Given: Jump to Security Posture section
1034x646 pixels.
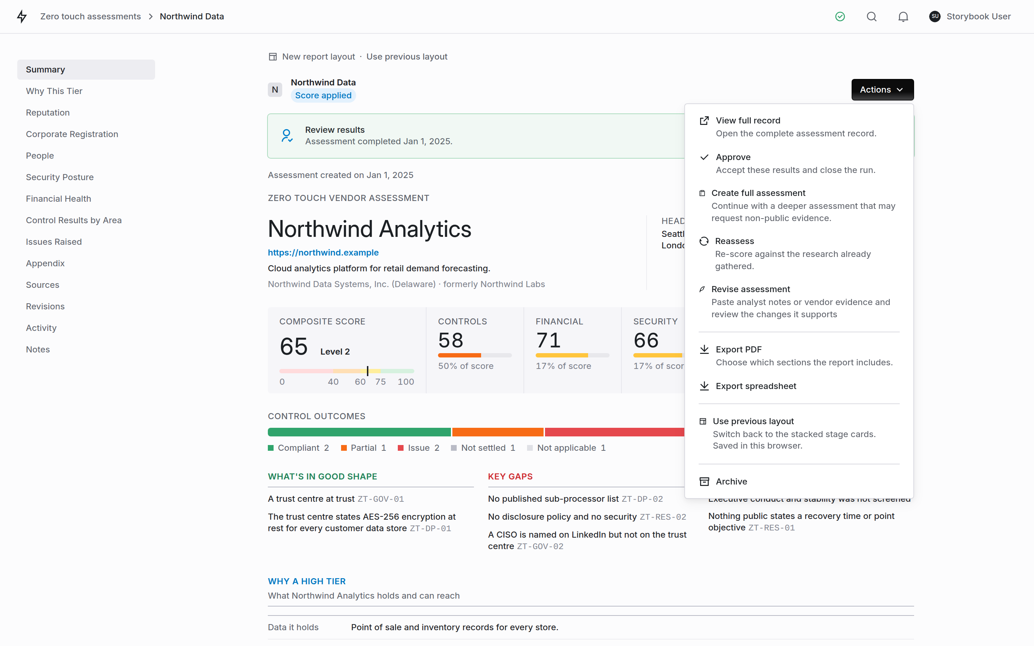Looking at the screenshot, I should coord(86,177).
